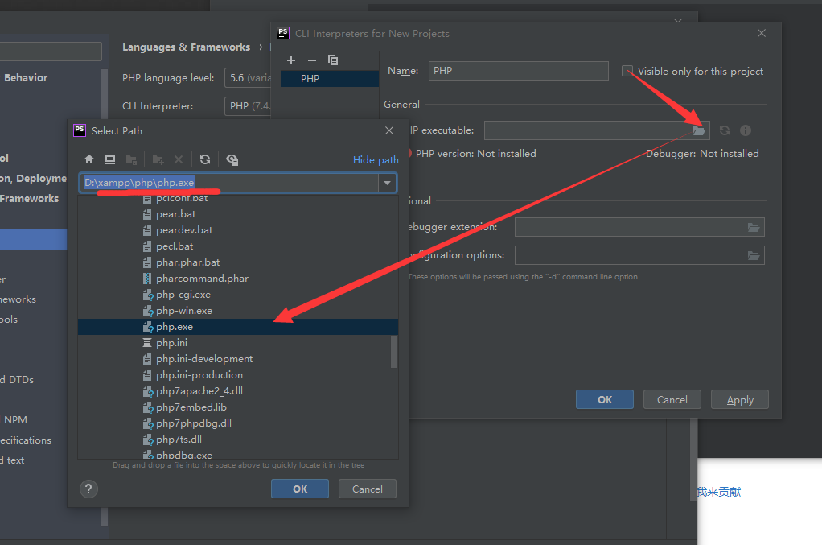The image size is (822, 545).
Task: Enable Visible only for this project
Action: click(x=627, y=71)
